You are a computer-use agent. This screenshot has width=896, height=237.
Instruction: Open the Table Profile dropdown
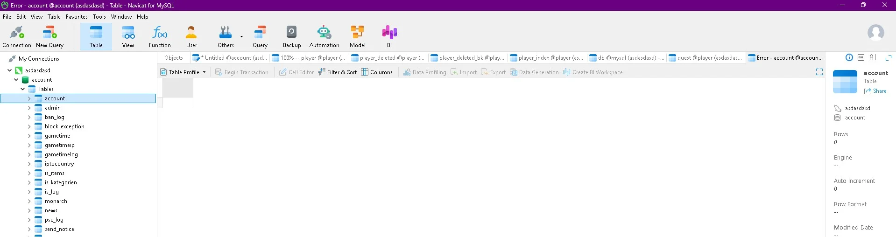point(204,72)
